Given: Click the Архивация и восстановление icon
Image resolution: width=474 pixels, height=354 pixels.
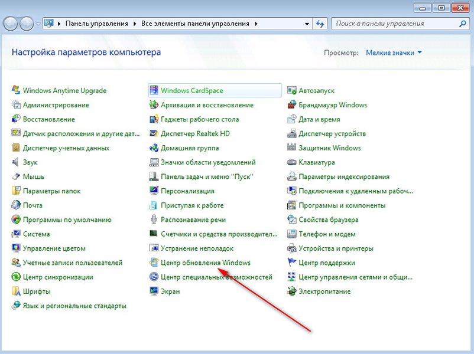Looking at the screenshot, I should tap(154, 104).
